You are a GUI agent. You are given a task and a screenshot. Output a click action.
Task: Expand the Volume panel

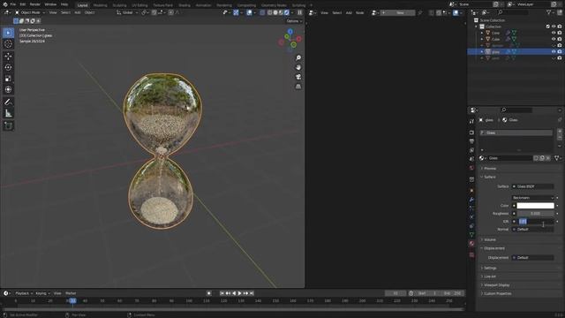(490, 239)
